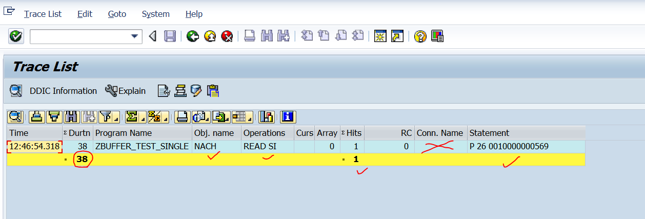Select the cell ZBUFFER_TEST_SINGLE
This screenshot has height=219, width=645.
[143, 146]
